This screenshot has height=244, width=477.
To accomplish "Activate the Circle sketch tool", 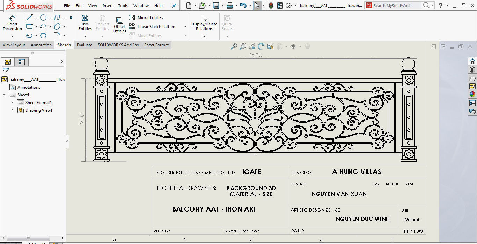I will 43,17.
